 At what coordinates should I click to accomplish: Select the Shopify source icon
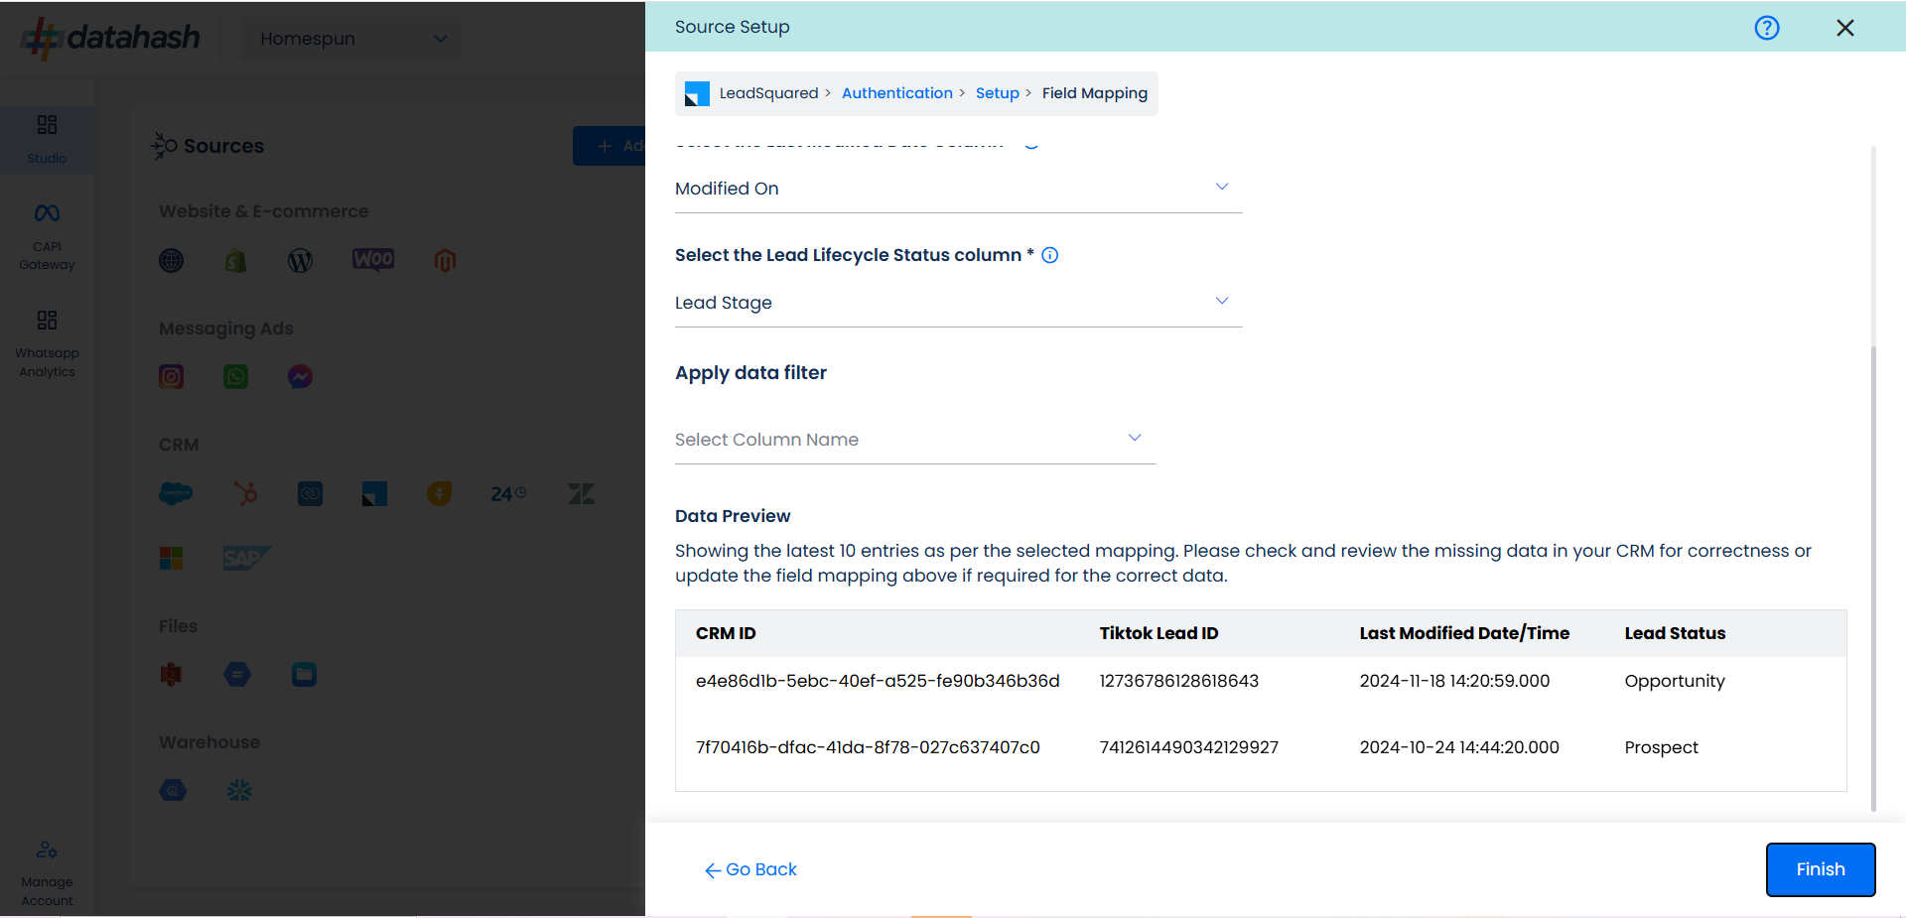235,260
